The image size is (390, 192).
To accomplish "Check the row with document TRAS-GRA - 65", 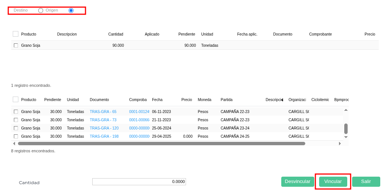I will pos(16,112).
